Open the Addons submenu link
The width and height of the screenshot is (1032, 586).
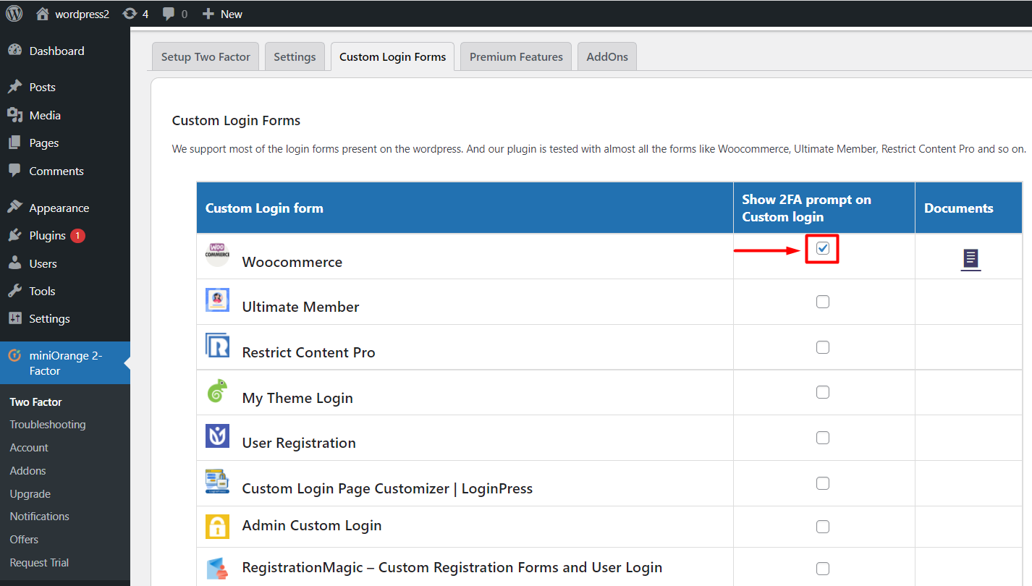point(28,471)
